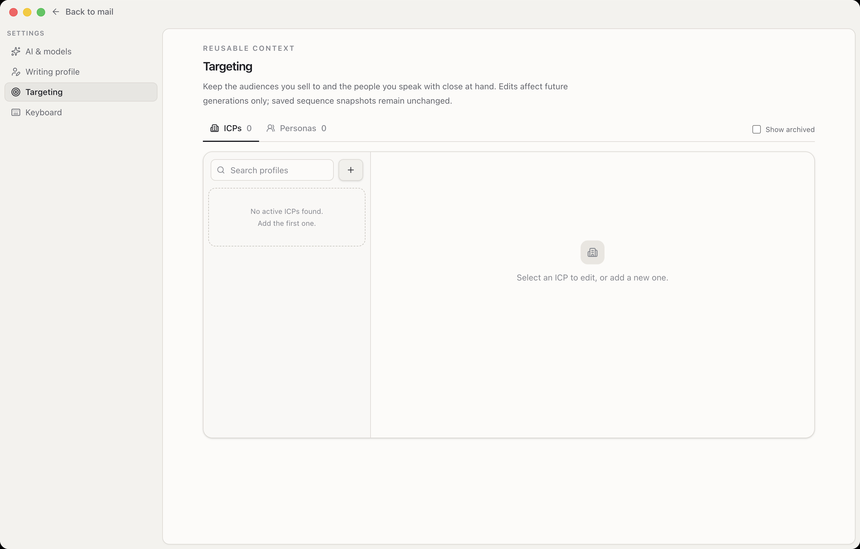
Task: Open Writing profile settings
Action: (81, 72)
